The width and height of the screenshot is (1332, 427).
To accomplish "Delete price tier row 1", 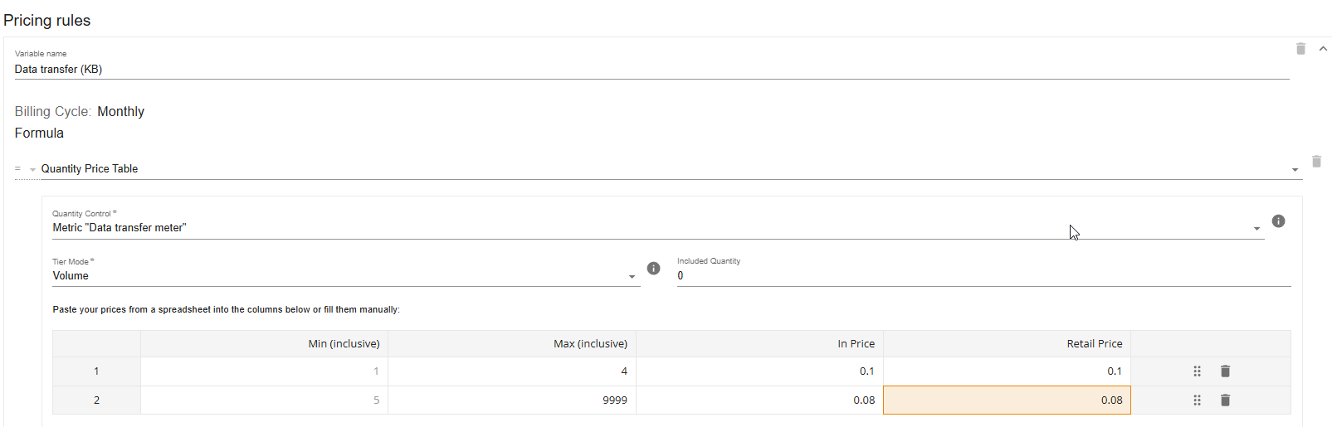I will [x=1225, y=371].
